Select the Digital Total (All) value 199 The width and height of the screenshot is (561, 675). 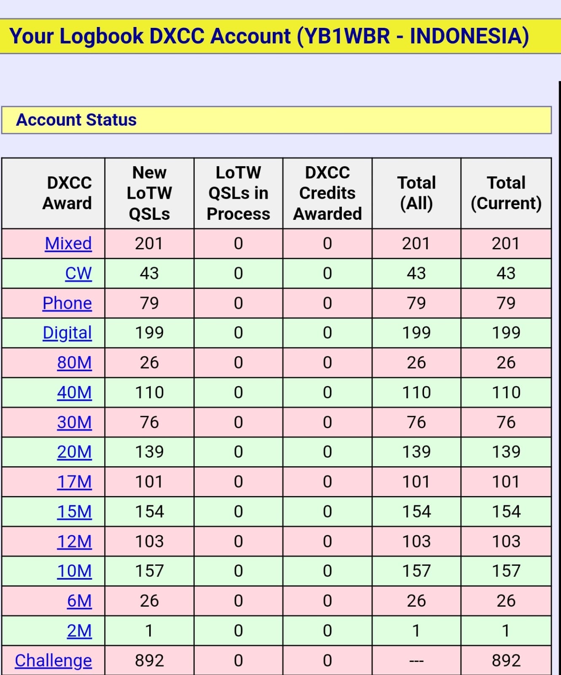pyautogui.click(x=416, y=333)
